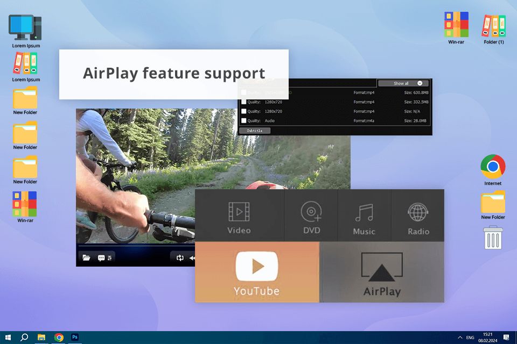Click the subtitle speech-bubble icon in player
The image size is (517, 344).
pos(101,258)
